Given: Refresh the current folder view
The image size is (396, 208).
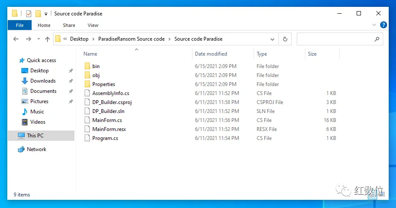Looking at the screenshot, I should coord(285,39).
